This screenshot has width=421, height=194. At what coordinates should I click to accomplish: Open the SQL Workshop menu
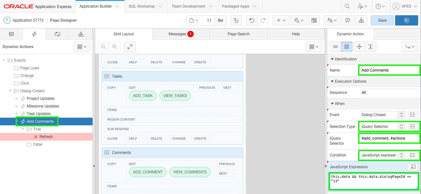click(142, 6)
